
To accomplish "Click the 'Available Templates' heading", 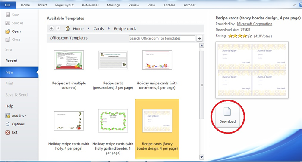I will coord(66,18).
